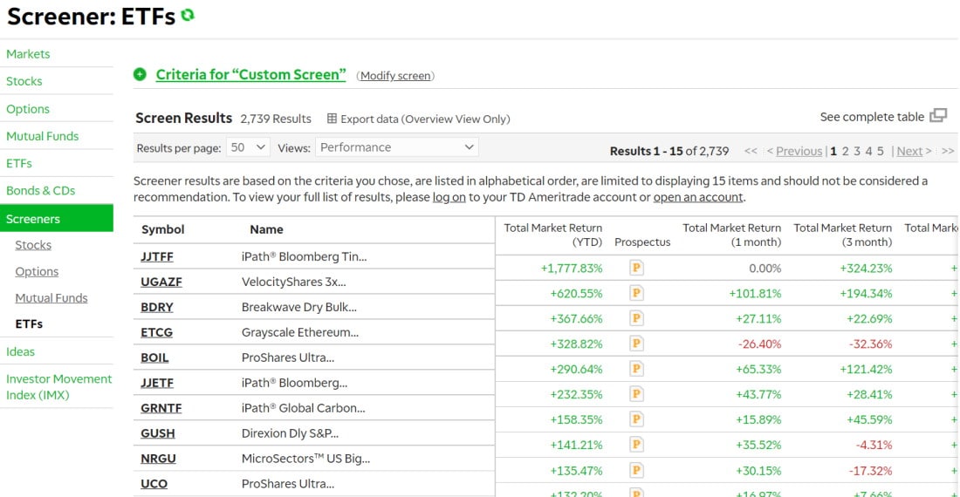The image size is (960, 497).
Task: Click See complete table
Action: [872, 116]
